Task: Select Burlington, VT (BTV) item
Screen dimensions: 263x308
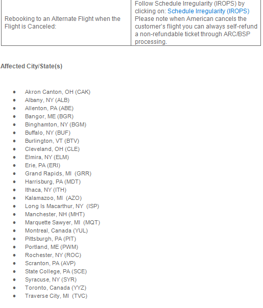Action: (52, 141)
